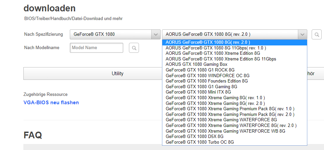Select GTX 1080 Founders Edition 8G

pos(234,81)
